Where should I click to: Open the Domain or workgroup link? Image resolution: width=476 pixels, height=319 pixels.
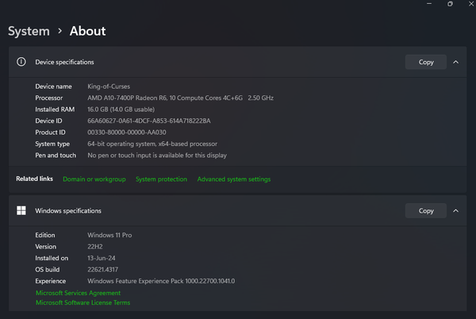point(94,179)
